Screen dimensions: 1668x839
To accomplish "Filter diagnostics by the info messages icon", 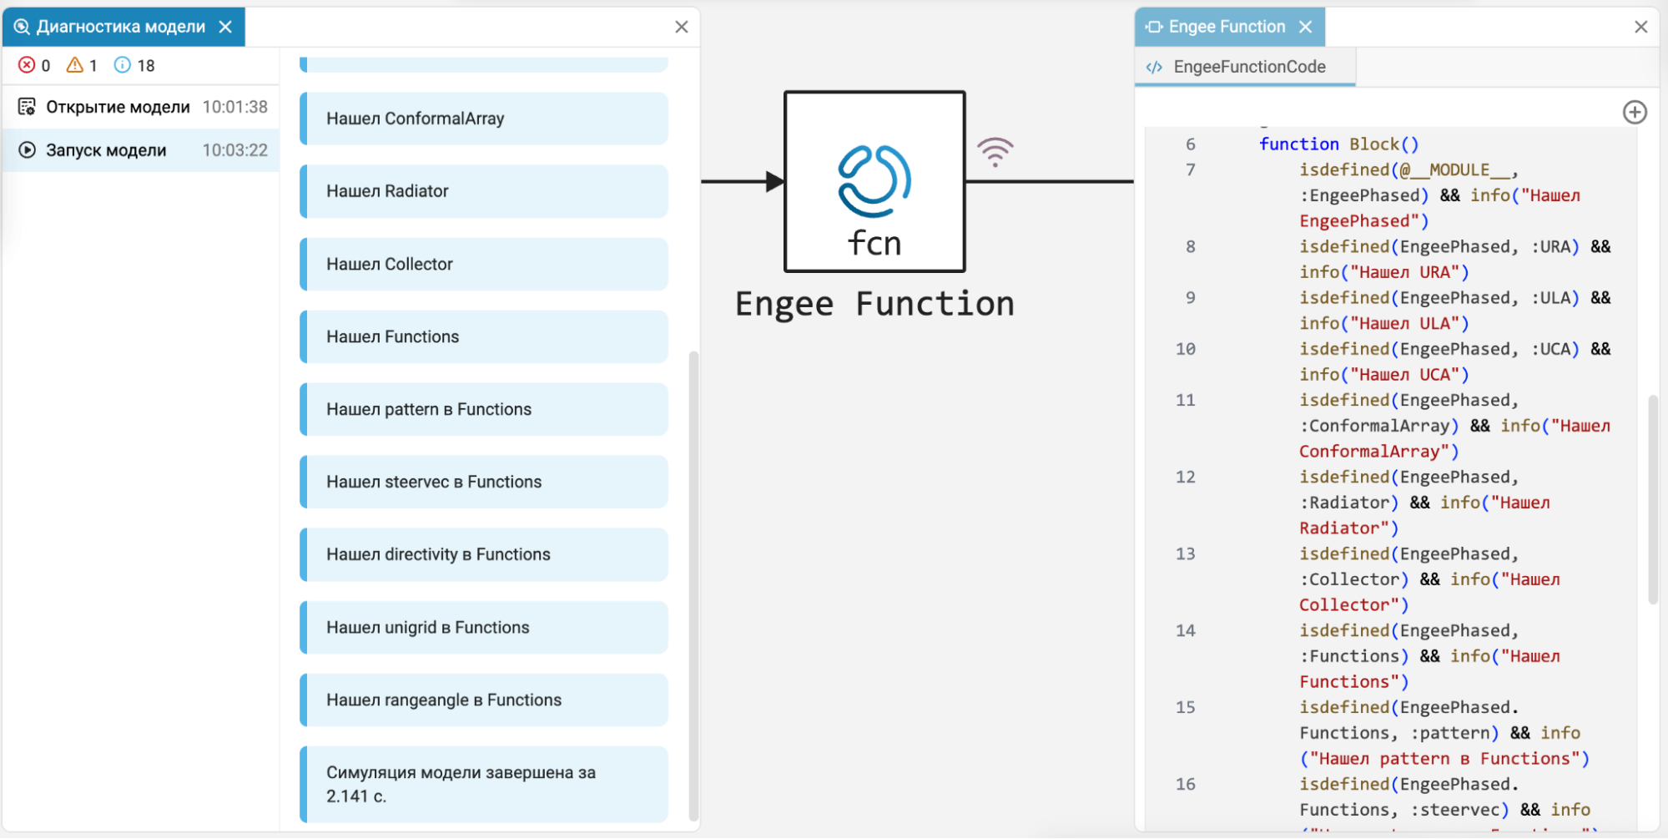I will click(x=123, y=65).
